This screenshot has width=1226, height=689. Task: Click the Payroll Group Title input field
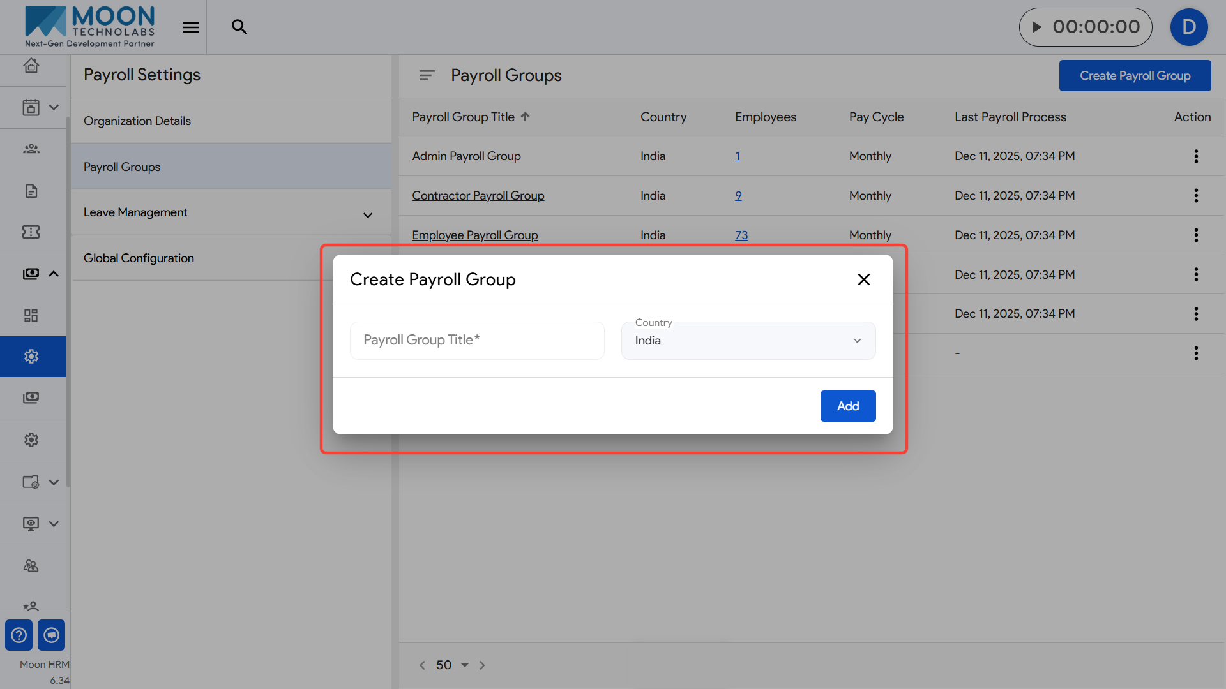(476, 341)
